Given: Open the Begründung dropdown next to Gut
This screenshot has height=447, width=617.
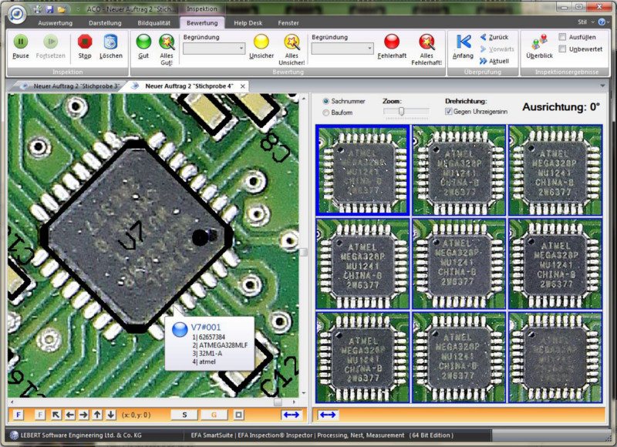Looking at the screenshot, I should tap(214, 49).
